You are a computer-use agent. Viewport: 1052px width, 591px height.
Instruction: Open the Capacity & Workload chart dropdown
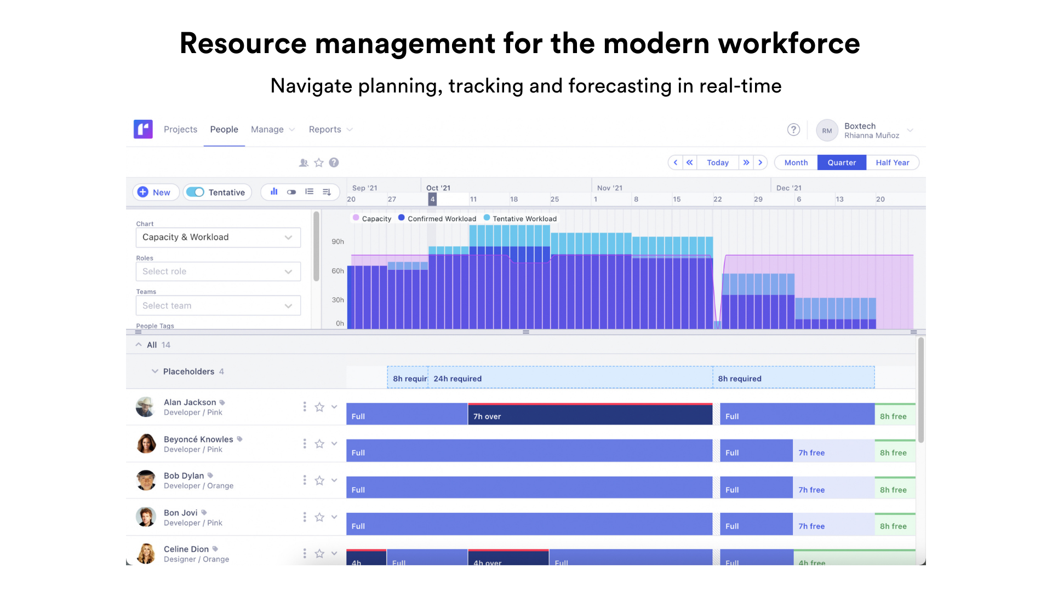click(218, 237)
